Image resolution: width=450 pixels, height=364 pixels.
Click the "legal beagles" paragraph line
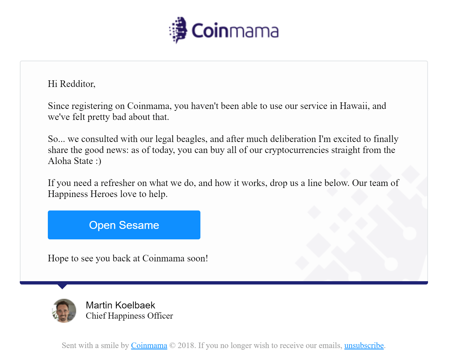[223, 139]
